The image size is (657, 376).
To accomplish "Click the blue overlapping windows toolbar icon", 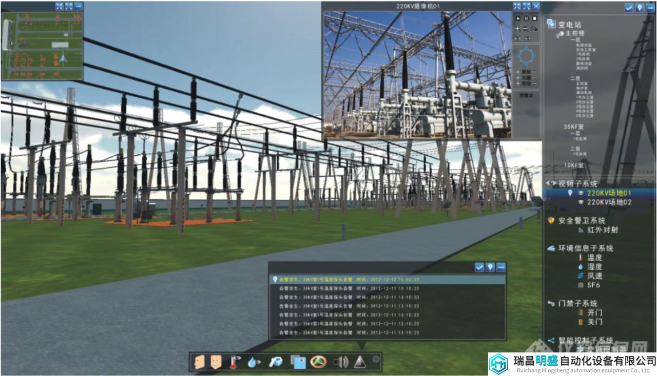I will tap(298, 362).
